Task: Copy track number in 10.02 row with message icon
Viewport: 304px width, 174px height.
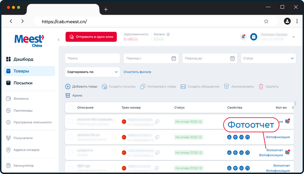Action: coord(157,122)
